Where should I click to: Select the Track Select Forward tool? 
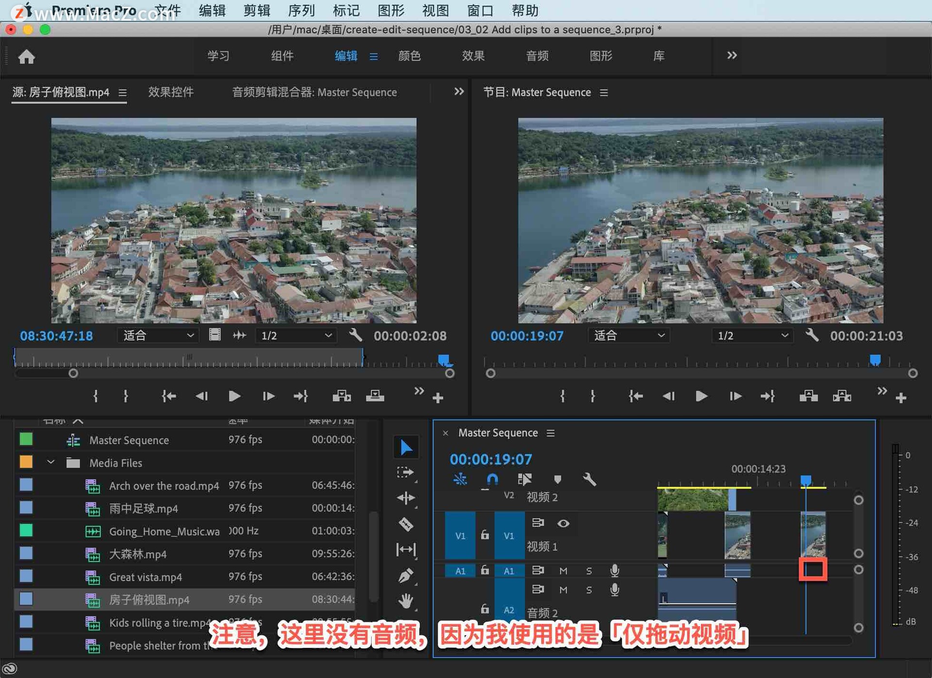click(x=405, y=472)
